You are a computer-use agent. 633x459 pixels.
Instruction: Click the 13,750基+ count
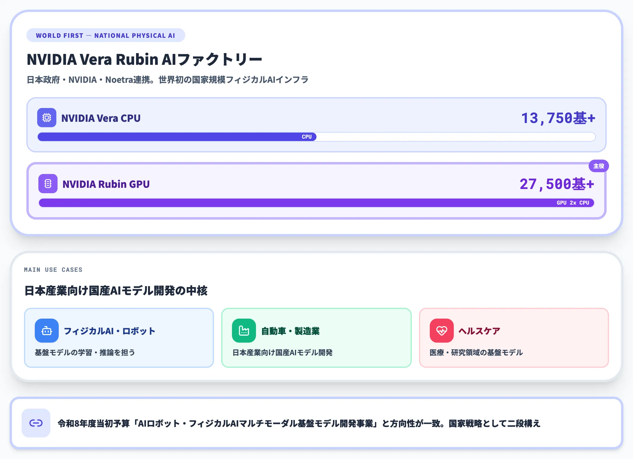click(558, 118)
